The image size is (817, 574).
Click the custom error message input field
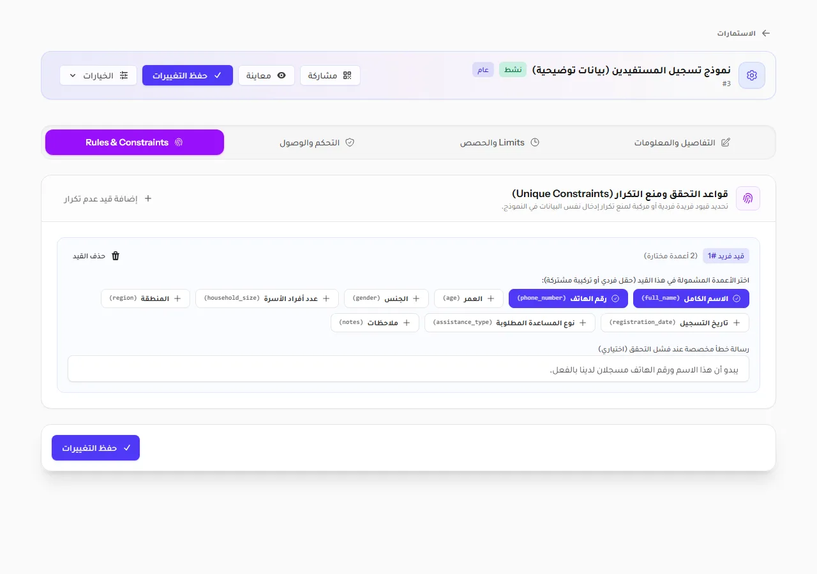click(408, 369)
